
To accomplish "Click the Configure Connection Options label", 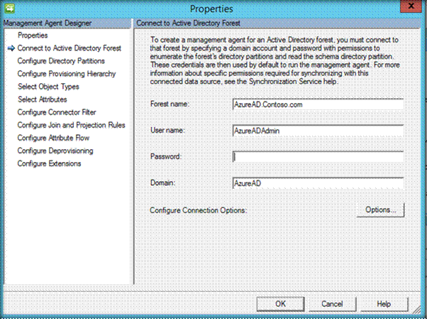I will tap(199, 210).
